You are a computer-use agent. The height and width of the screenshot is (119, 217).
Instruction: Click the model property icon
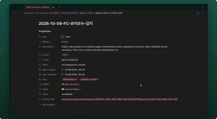[40, 60]
